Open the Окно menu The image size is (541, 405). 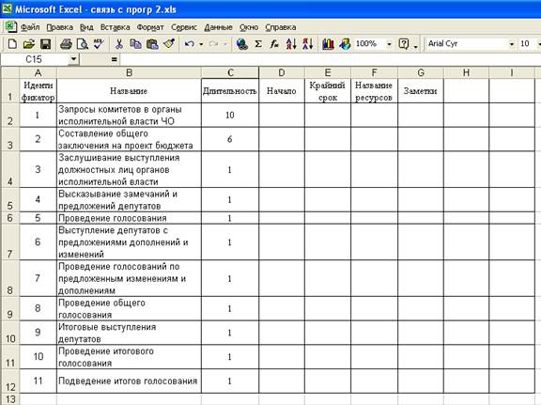pos(249,27)
